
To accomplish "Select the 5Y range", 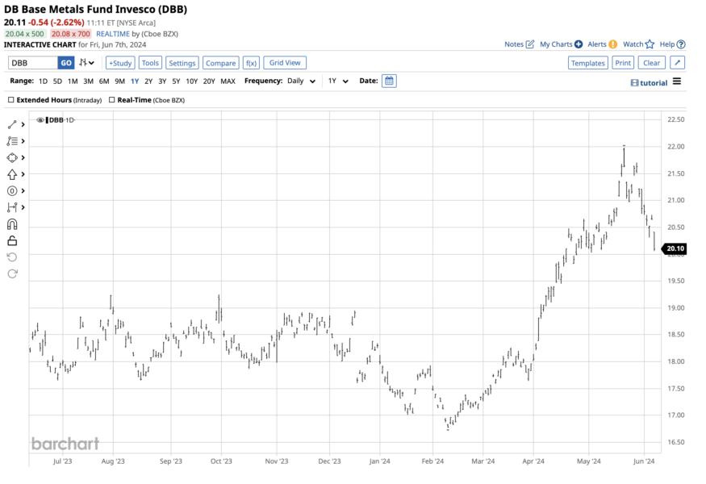I will [176, 81].
